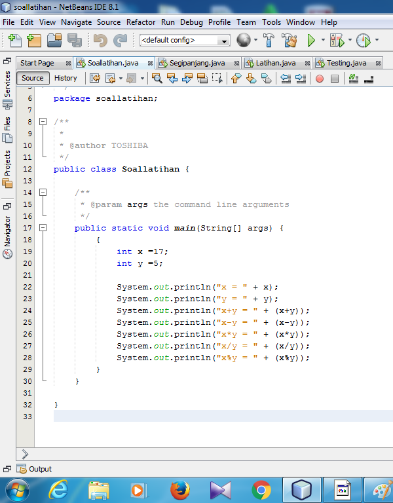
Task: Click the Profile Project icon
Action: 364,40
